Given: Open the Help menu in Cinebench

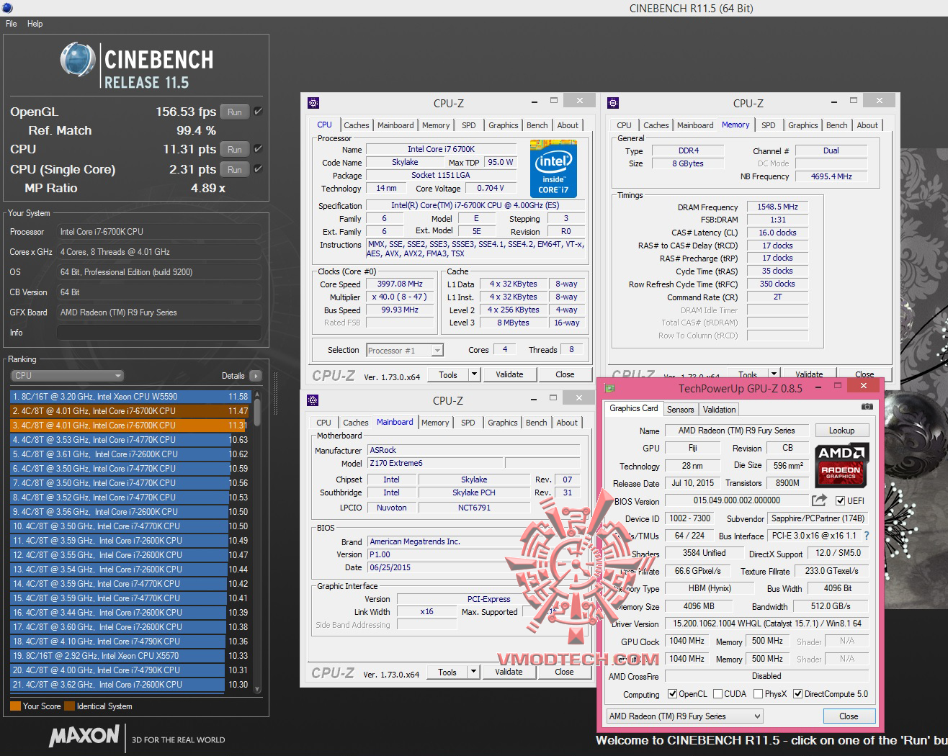Looking at the screenshot, I should pos(35,24).
